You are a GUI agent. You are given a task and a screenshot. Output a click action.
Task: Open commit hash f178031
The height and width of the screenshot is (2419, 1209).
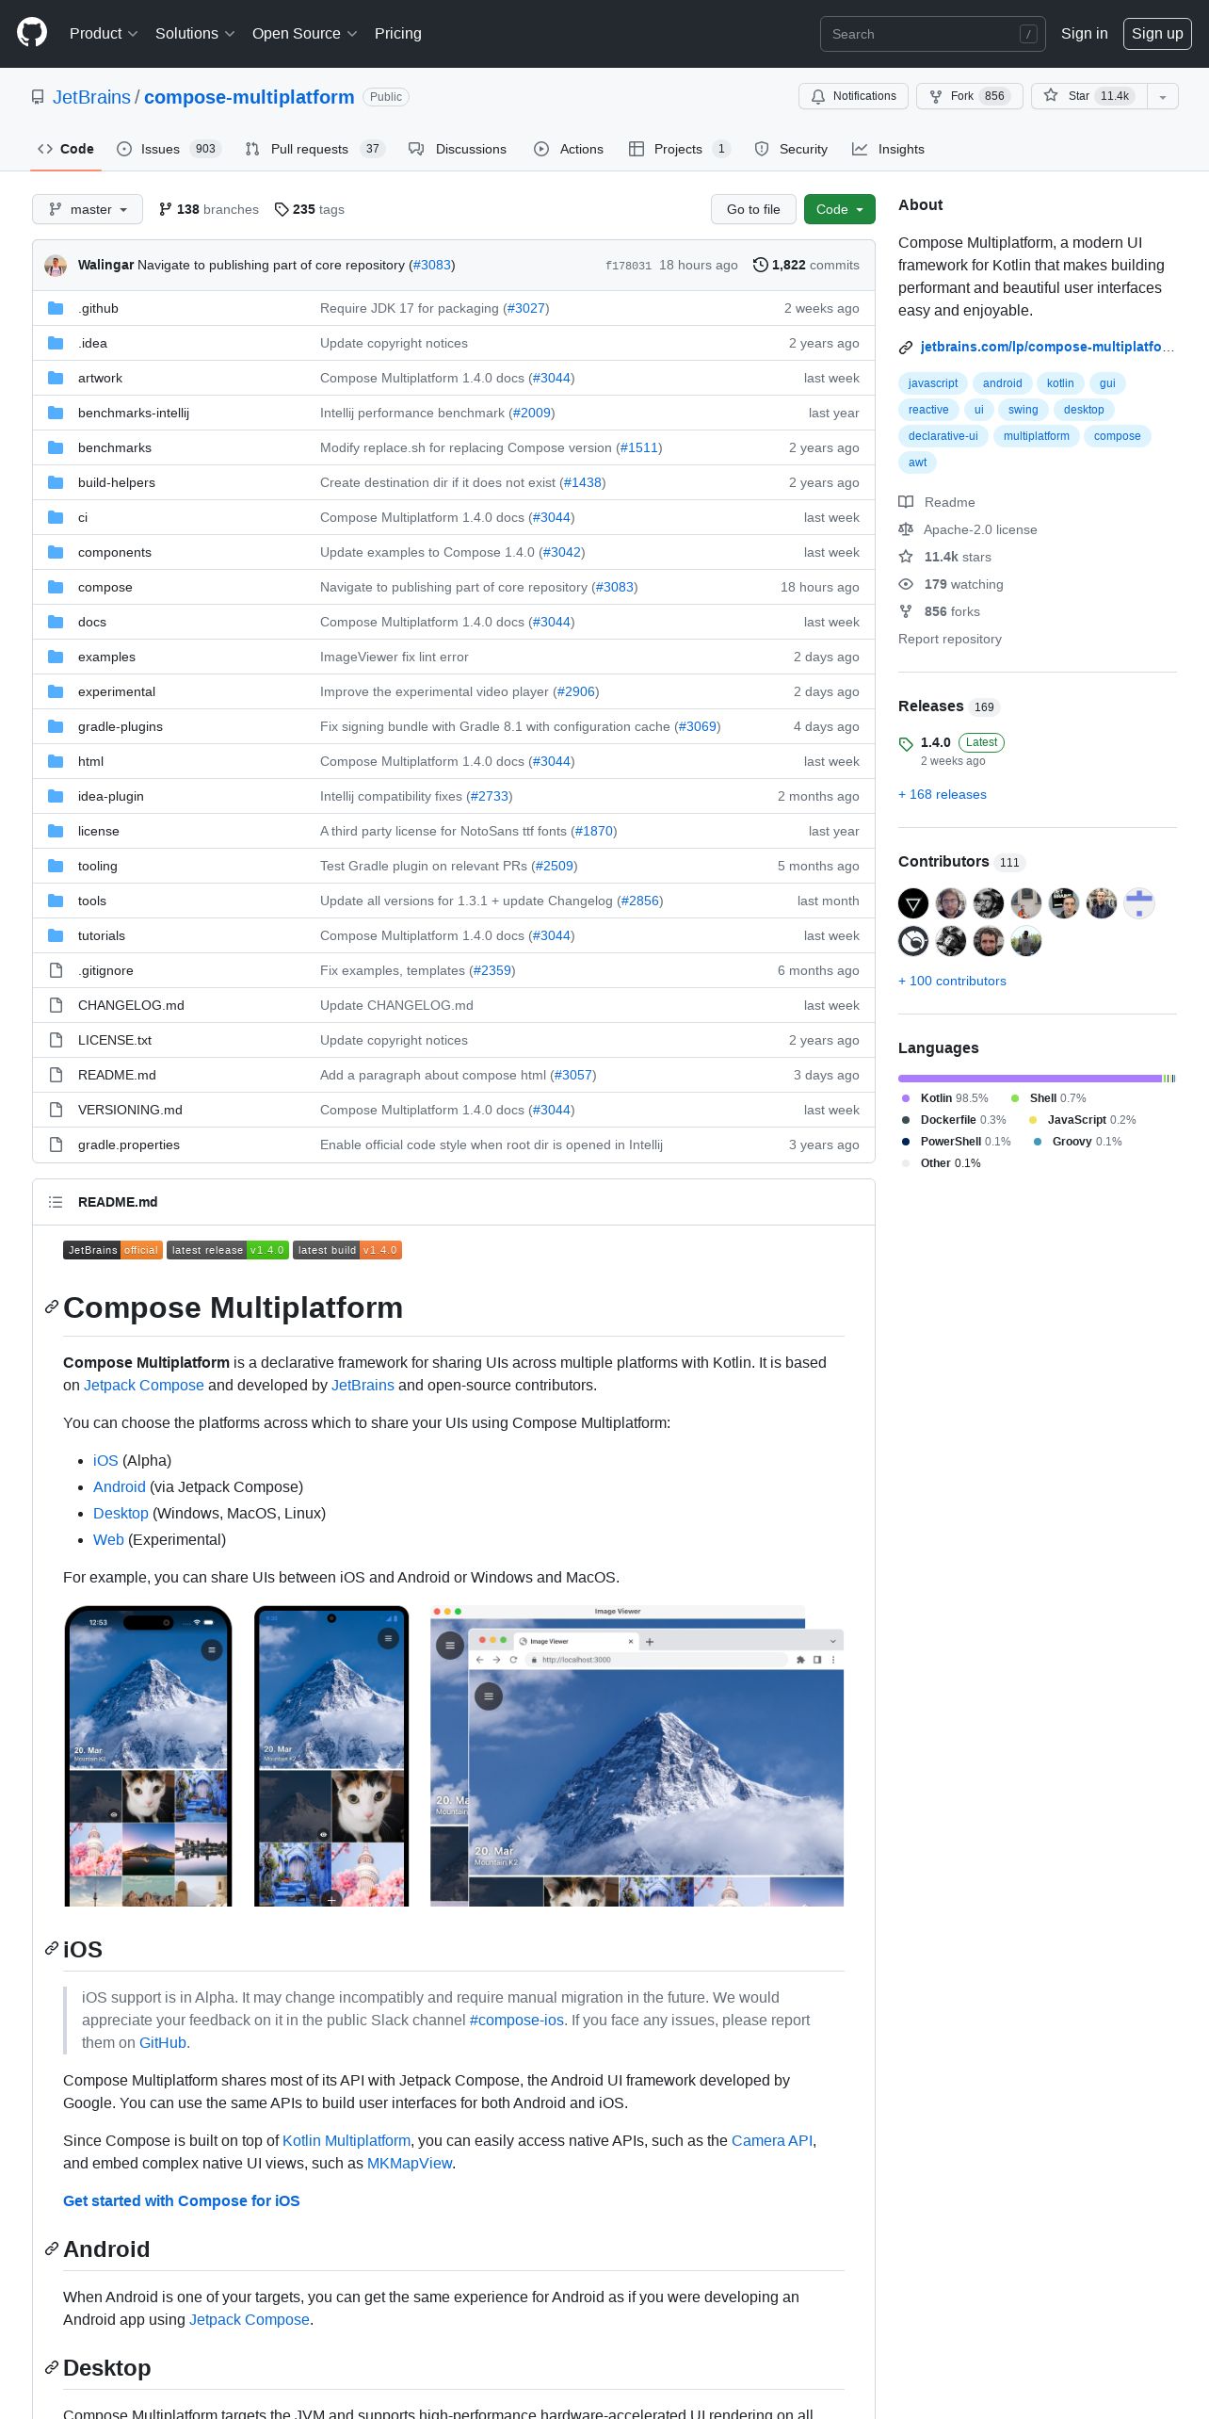628,266
